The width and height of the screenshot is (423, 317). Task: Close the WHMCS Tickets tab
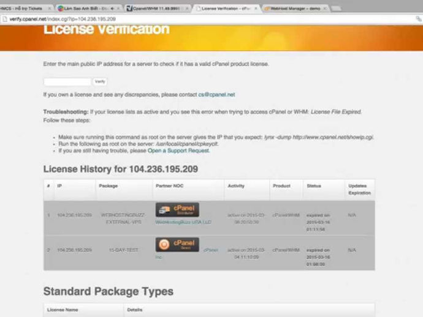pos(50,9)
